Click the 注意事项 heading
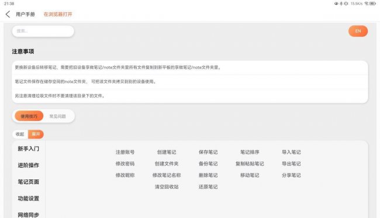380x218 pixels. coord(23,51)
